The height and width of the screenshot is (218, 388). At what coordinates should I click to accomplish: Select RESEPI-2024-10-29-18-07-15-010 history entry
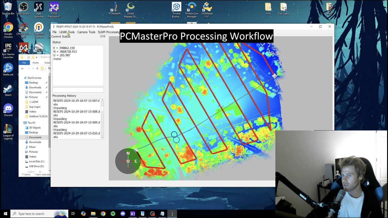[x=76, y=135]
